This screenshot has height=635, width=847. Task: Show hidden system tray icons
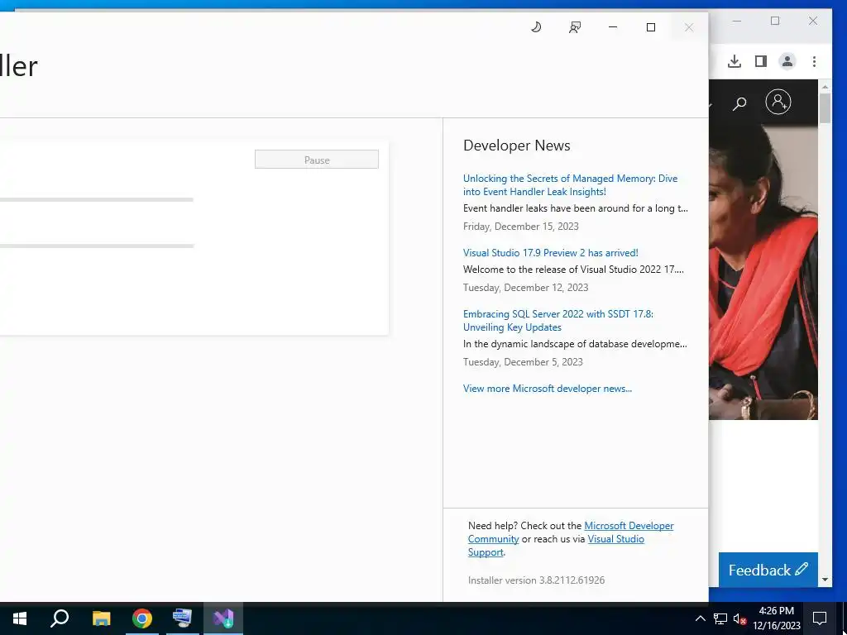[700, 618]
